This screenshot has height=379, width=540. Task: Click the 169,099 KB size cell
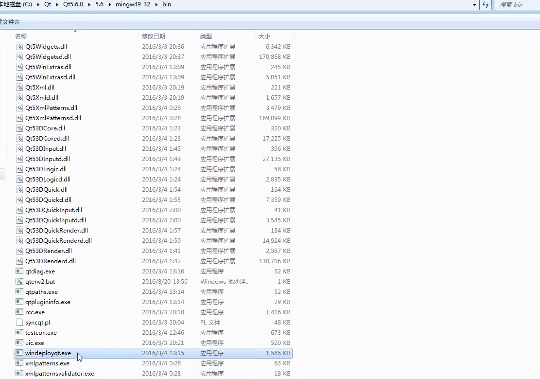pos(275,118)
